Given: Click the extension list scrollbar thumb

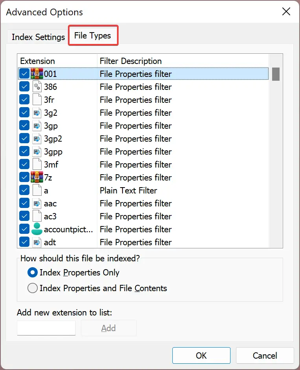Looking at the screenshot, I should coord(276,74).
